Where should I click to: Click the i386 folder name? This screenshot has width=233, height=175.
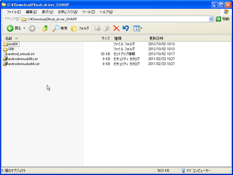click(11, 49)
